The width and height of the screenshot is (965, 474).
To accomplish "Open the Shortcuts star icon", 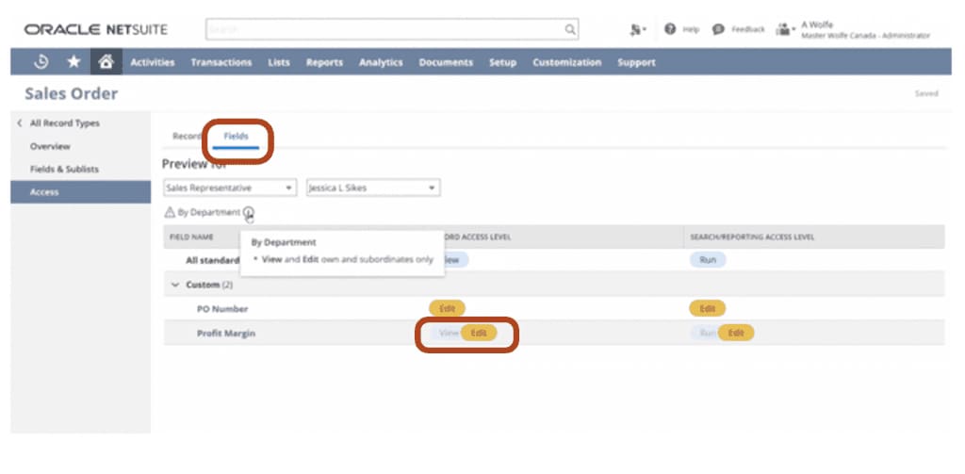I will click(74, 61).
